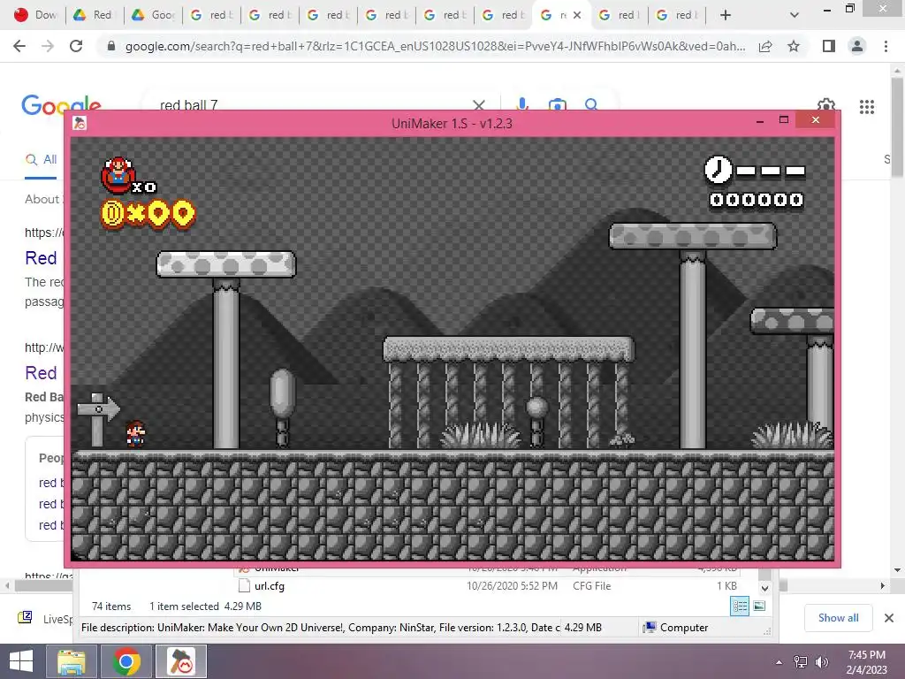This screenshot has height=679, width=905.
Task: Click the gold coin counter icon
Action: 112,214
